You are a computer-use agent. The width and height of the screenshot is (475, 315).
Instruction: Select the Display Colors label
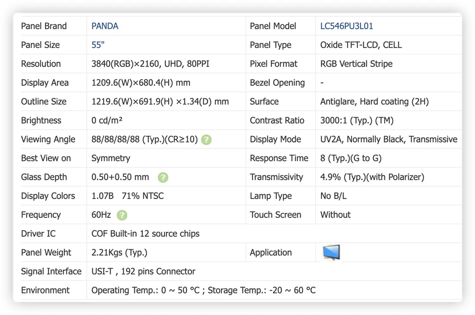pos(48,196)
